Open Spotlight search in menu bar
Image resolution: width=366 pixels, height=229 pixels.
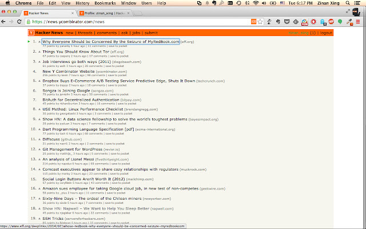pos(348,3)
